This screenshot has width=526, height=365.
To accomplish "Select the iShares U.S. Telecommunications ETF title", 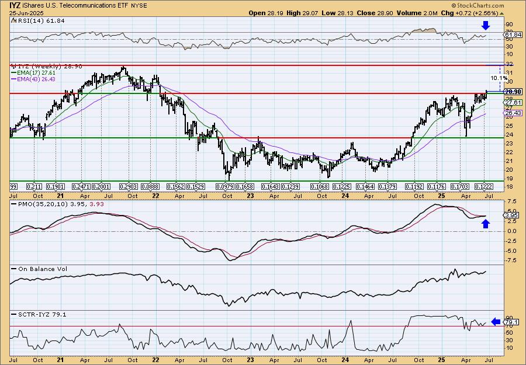I will coord(75,5).
